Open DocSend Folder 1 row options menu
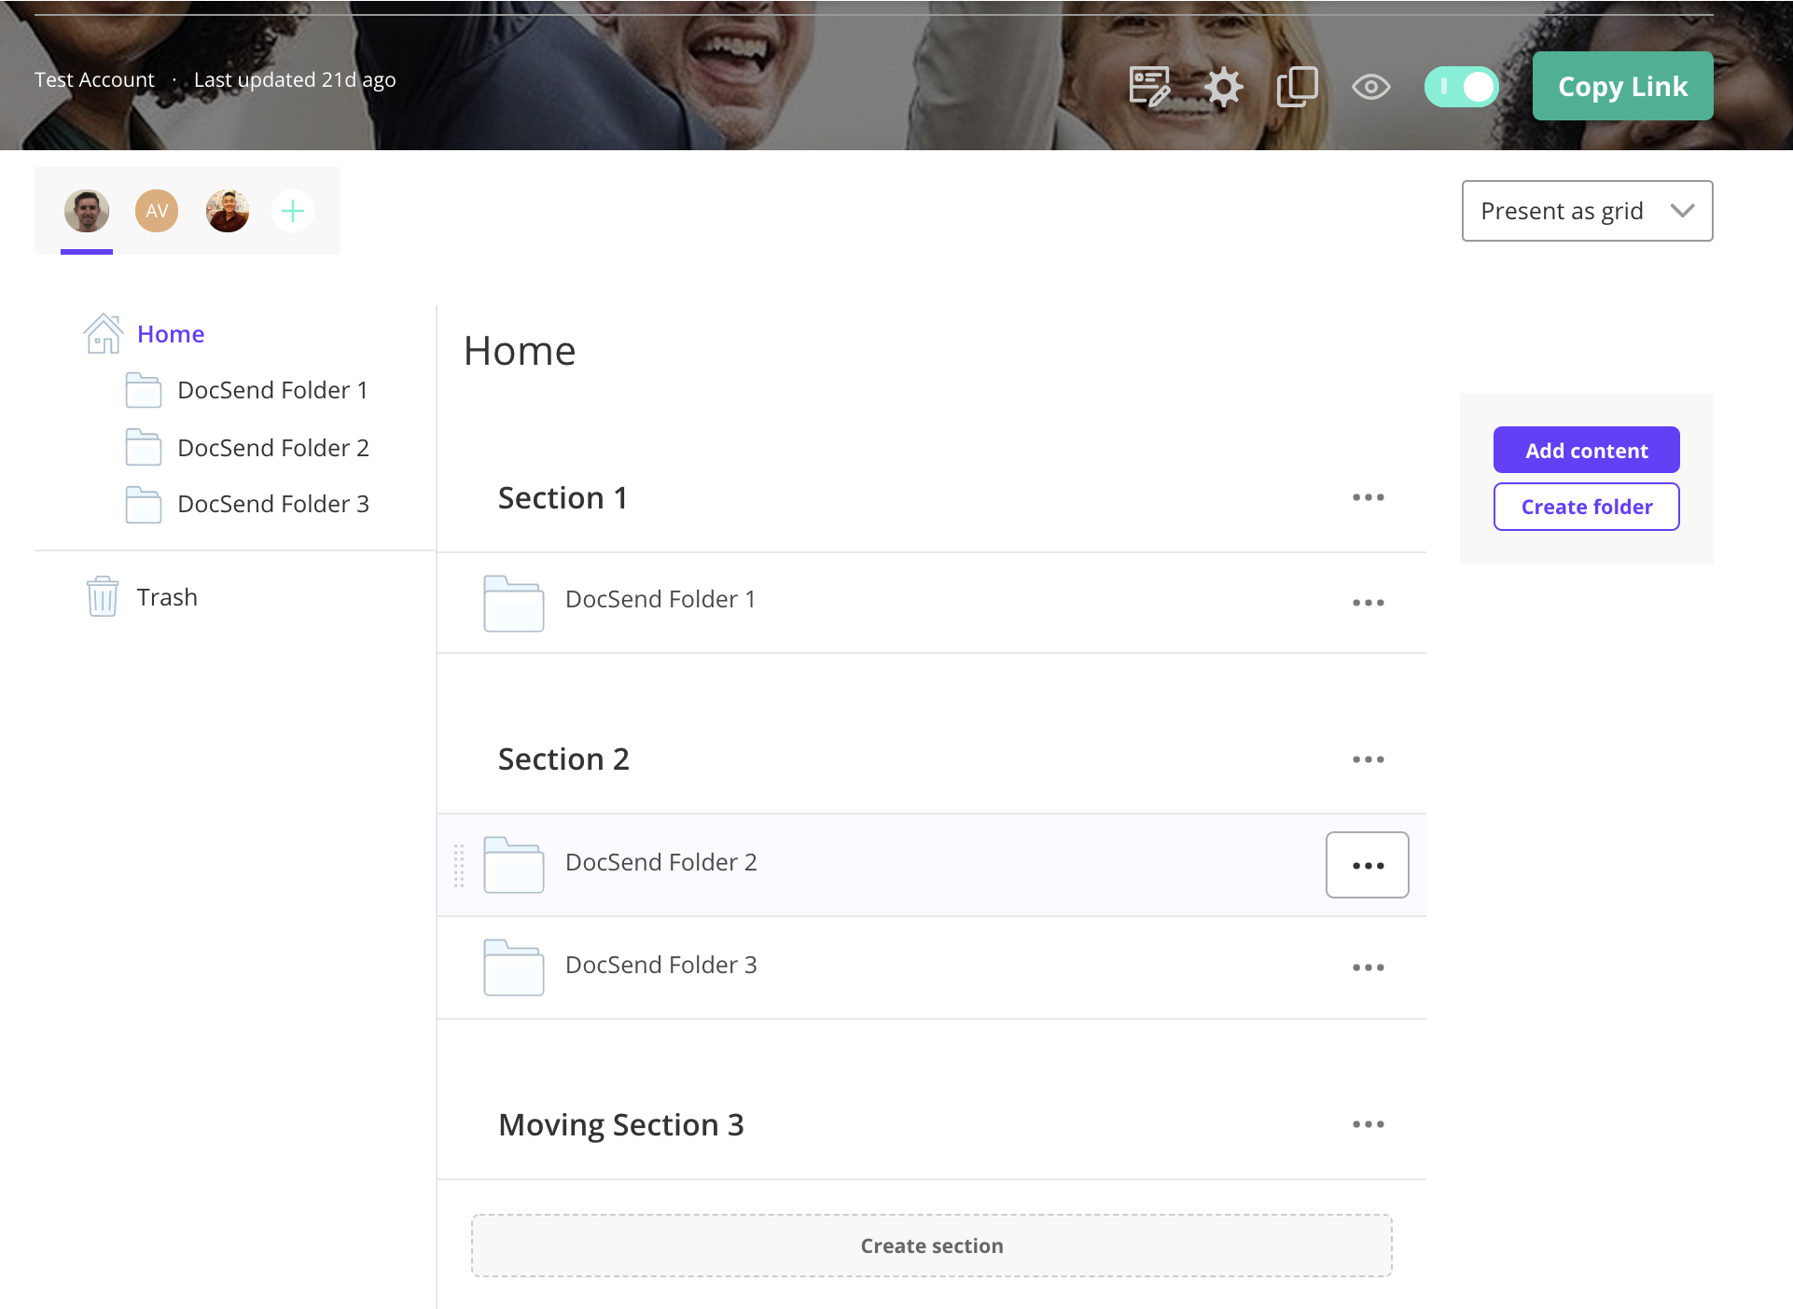The height and width of the screenshot is (1309, 1793). (x=1368, y=603)
